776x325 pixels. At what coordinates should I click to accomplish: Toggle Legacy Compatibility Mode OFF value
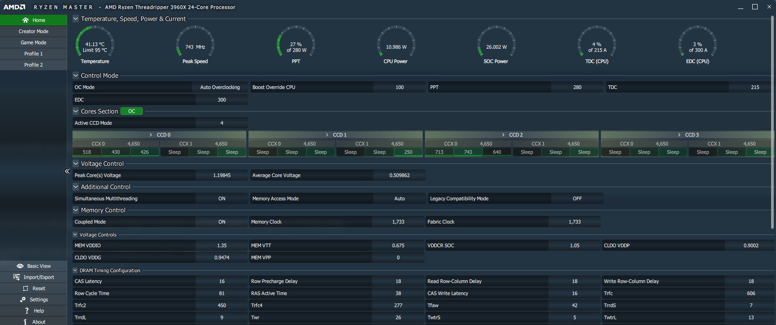coord(577,198)
